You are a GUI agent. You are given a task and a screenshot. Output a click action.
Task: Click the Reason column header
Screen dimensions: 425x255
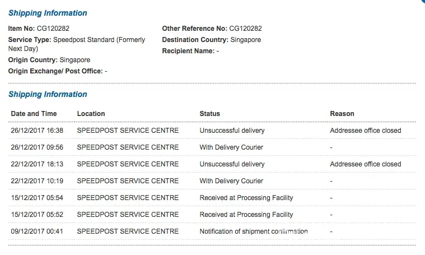point(342,114)
